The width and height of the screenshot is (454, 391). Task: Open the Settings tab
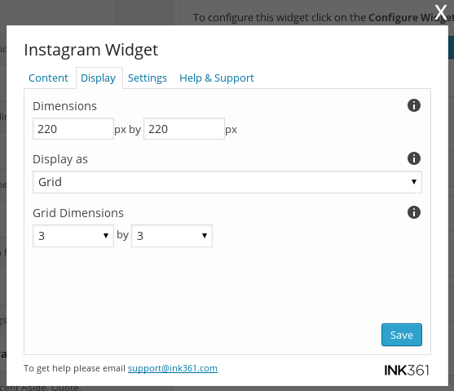[148, 78]
